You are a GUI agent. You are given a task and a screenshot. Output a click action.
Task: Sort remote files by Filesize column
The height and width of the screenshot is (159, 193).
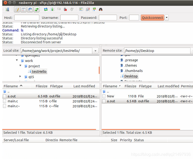[x=130, y=86]
